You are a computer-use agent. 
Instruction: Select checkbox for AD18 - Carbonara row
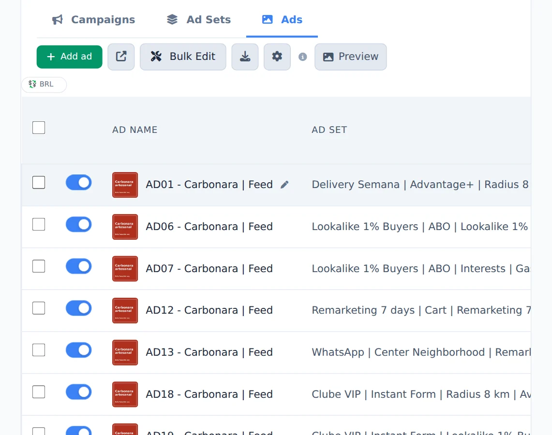pyautogui.click(x=39, y=392)
